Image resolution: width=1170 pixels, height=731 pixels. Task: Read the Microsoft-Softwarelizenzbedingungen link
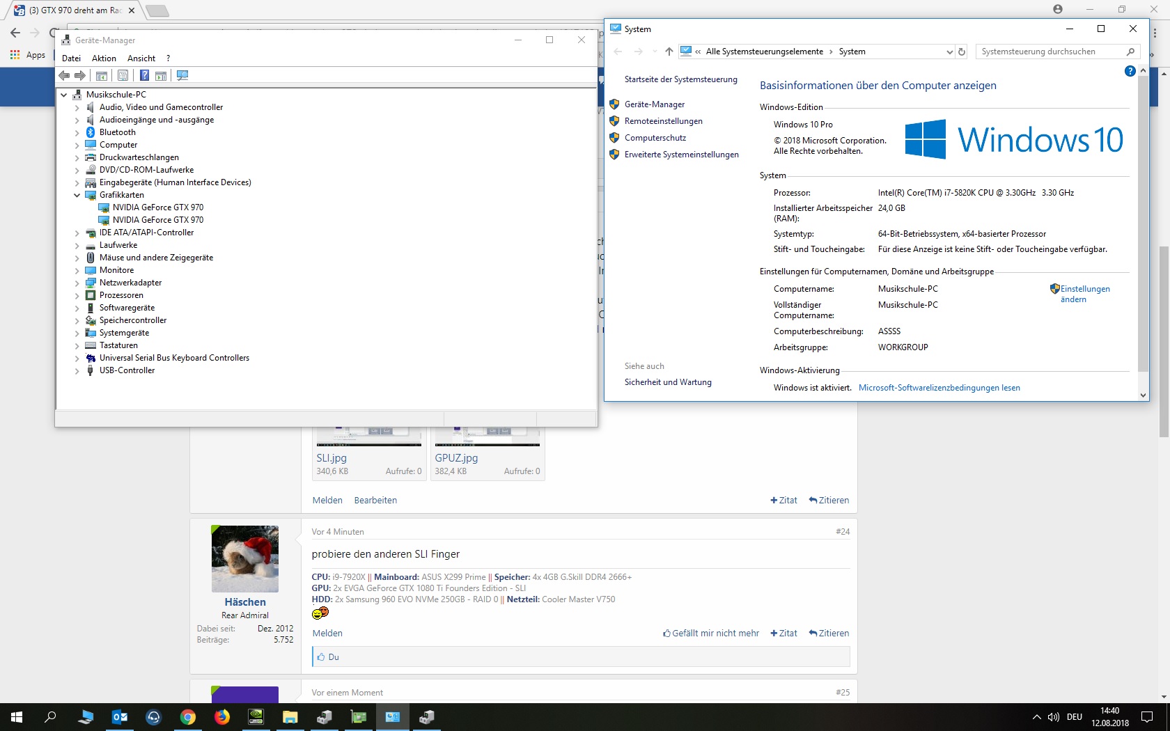(x=939, y=388)
